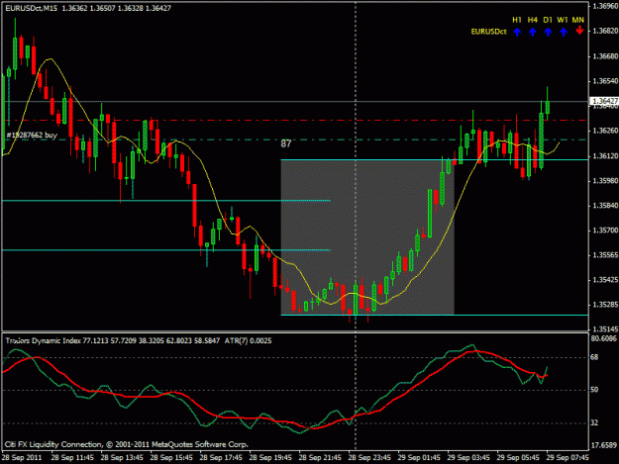This screenshot has height=464, width=619.
Task: Click the 29 Sep 01:45 time label
Action: (x=419, y=458)
